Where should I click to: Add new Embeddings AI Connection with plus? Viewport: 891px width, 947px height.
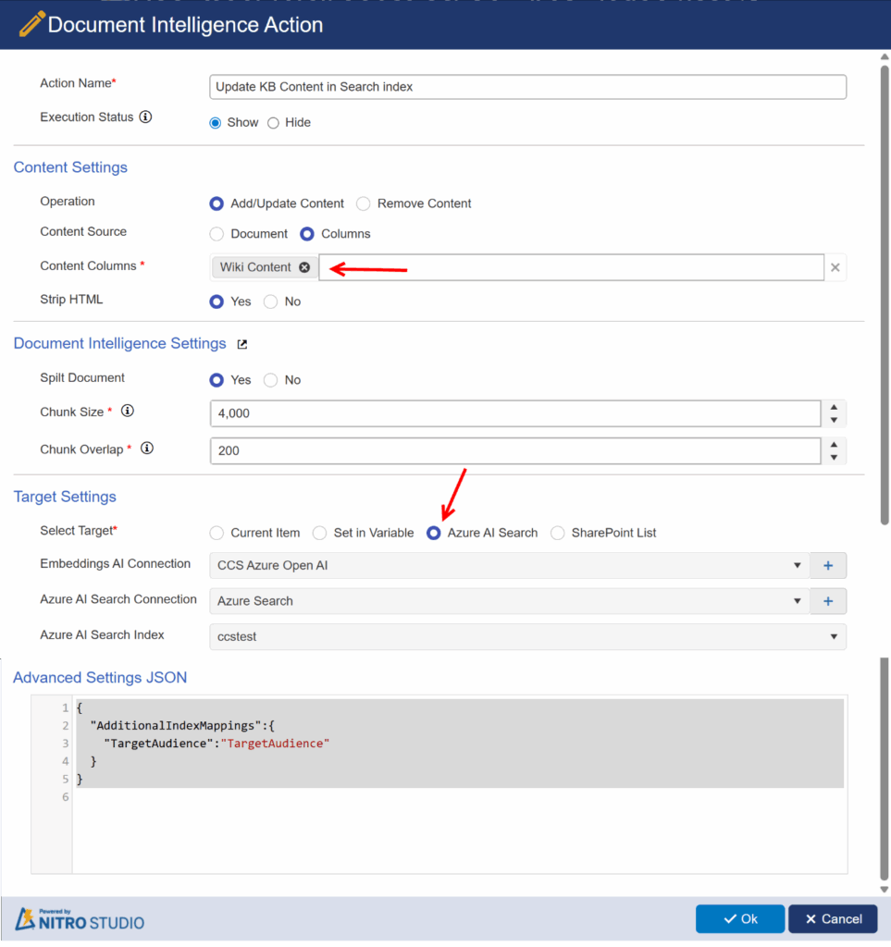point(827,565)
